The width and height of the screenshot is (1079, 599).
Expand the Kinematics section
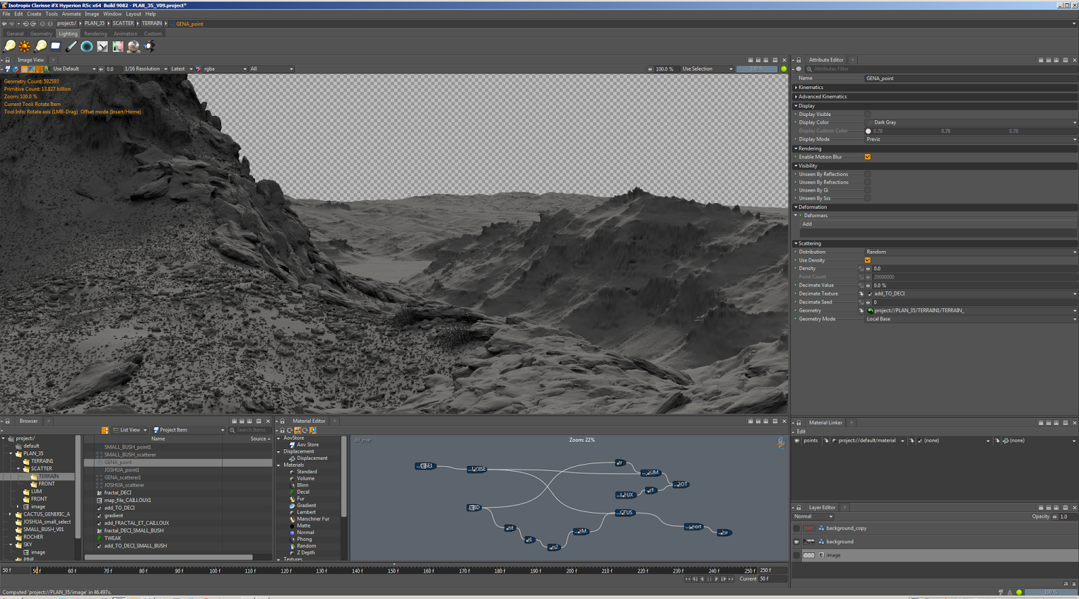coord(811,88)
